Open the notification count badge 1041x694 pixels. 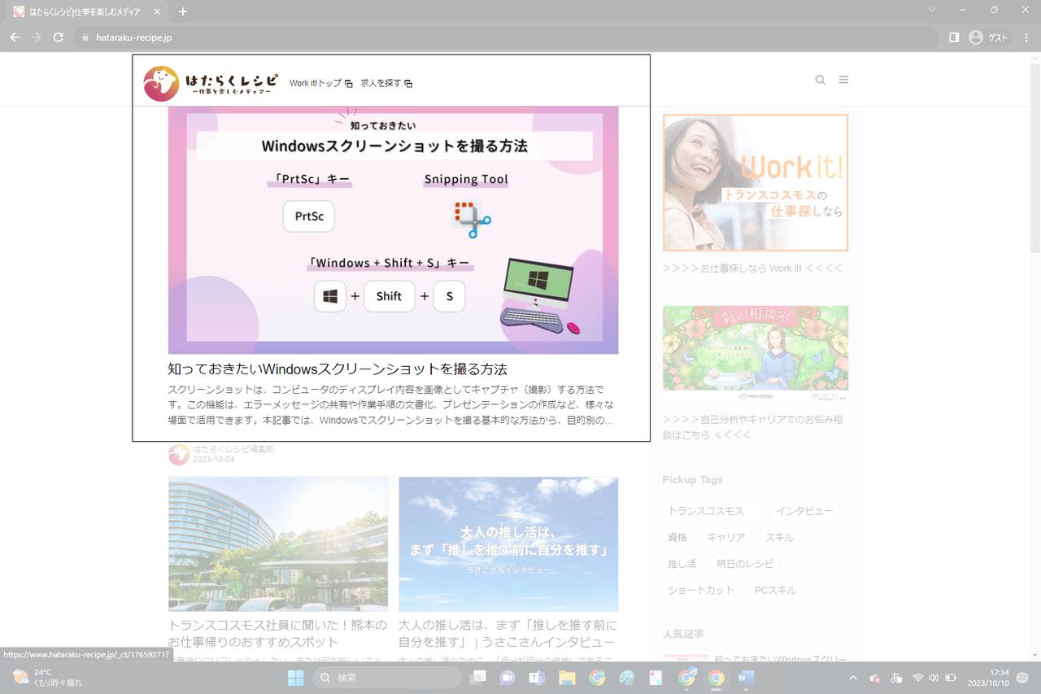coord(1023,678)
